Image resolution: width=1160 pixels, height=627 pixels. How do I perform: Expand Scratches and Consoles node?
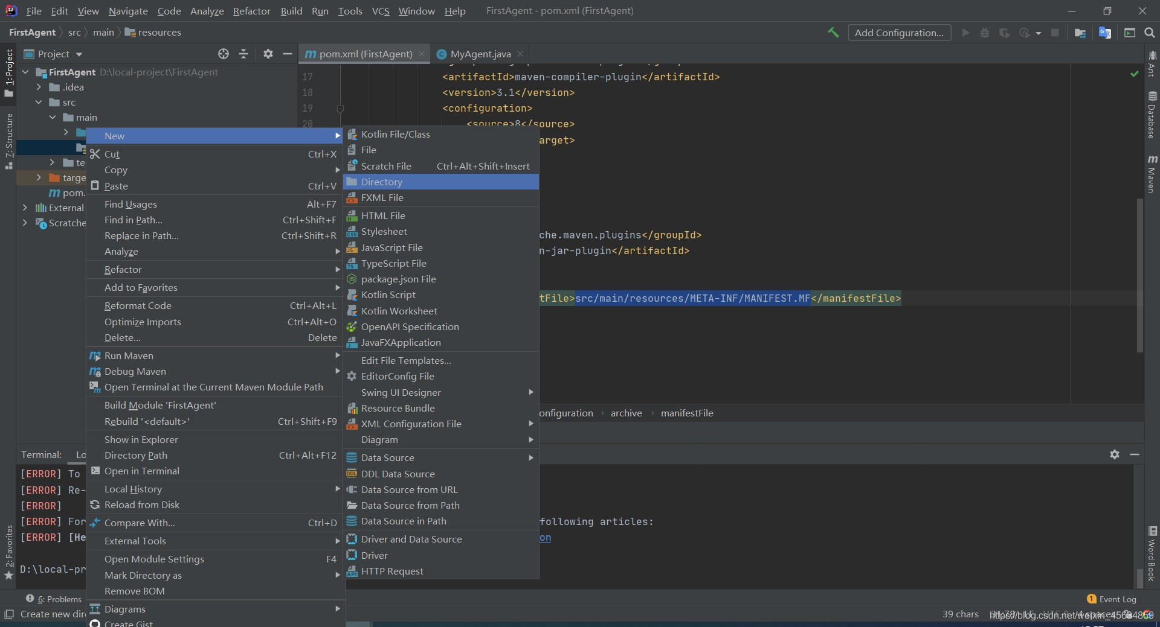click(25, 223)
